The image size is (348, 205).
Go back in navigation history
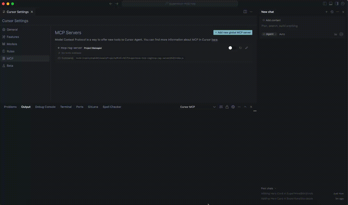111,4
